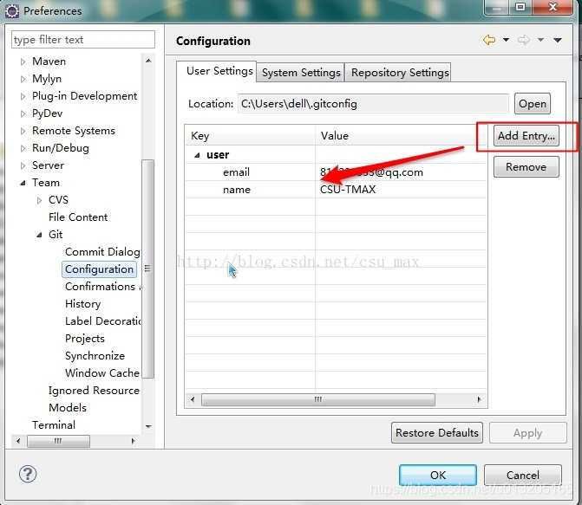Click tree horizontal scrollbar right arrow
This screenshot has width=582, height=505.
[x=134, y=441]
